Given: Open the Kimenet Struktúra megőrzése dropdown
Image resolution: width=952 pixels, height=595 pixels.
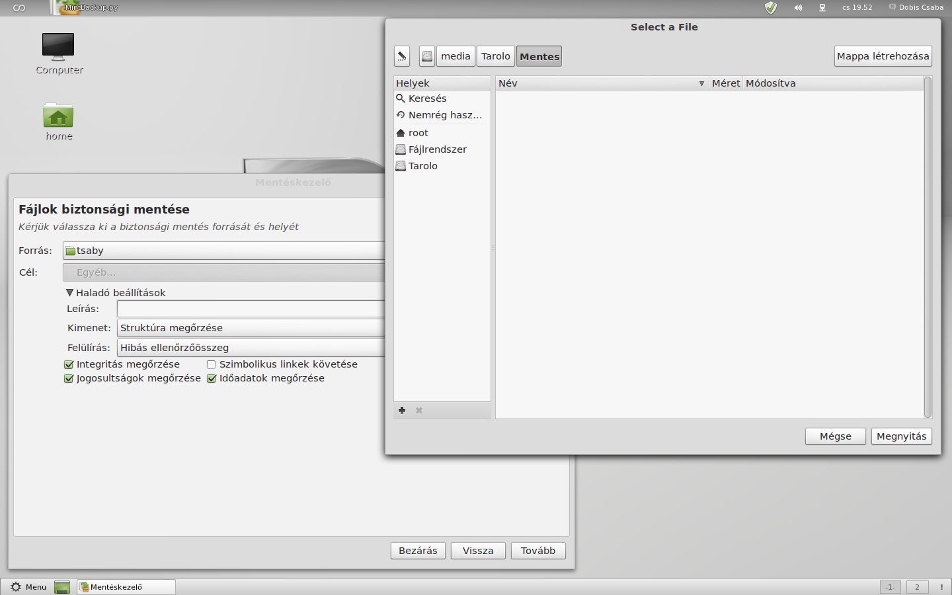Looking at the screenshot, I should [x=251, y=328].
